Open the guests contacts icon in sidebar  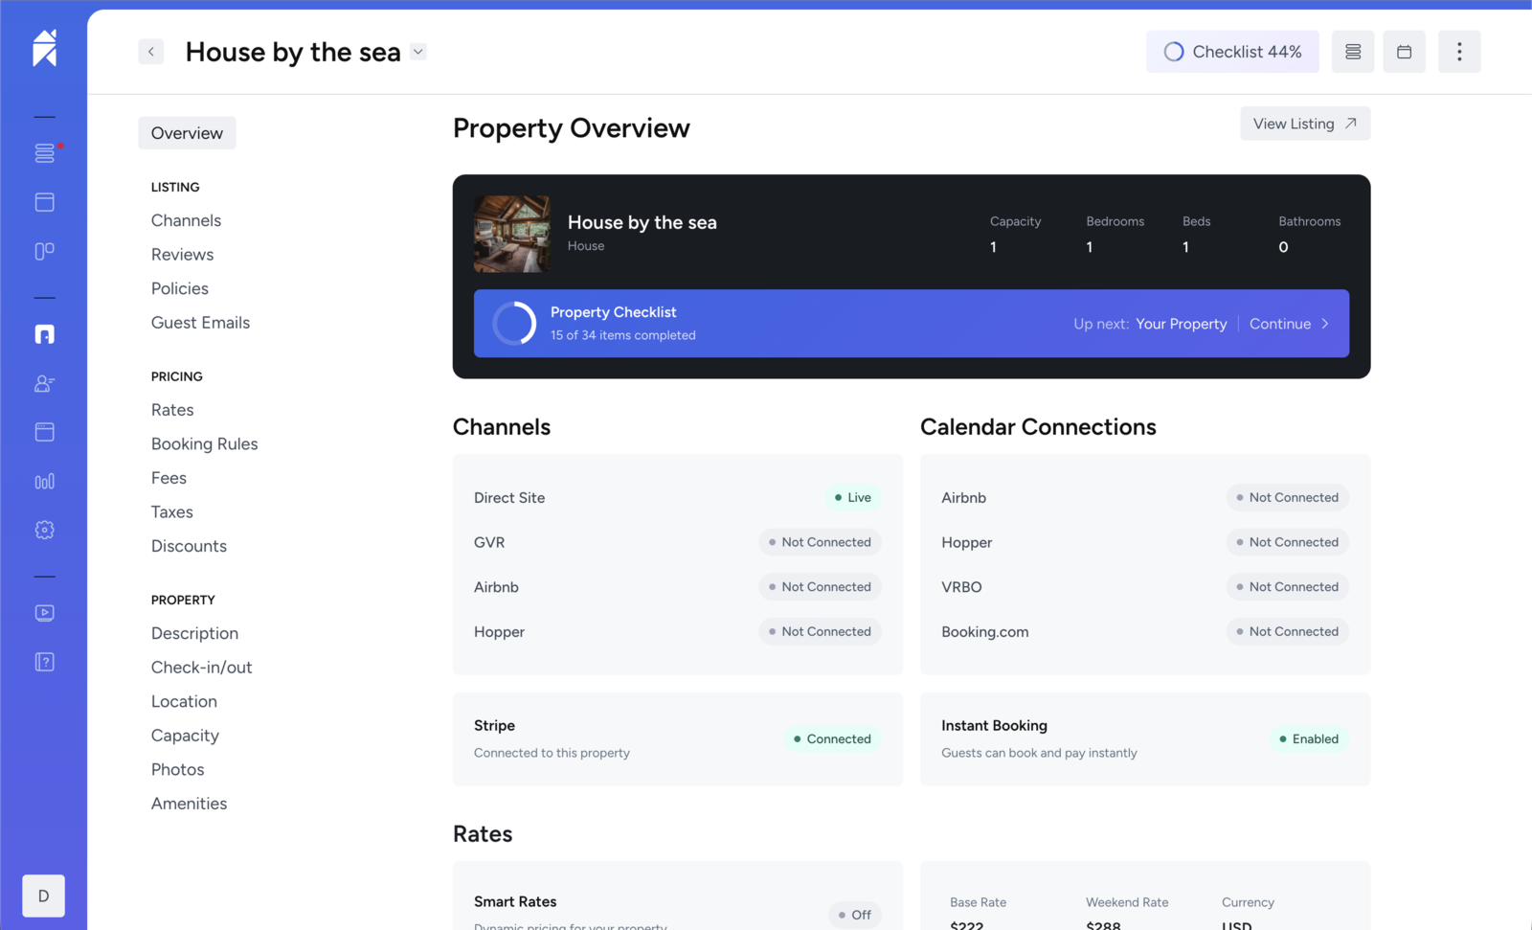tap(45, 383)
